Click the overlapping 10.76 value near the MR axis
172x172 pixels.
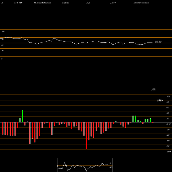point(160,100)
